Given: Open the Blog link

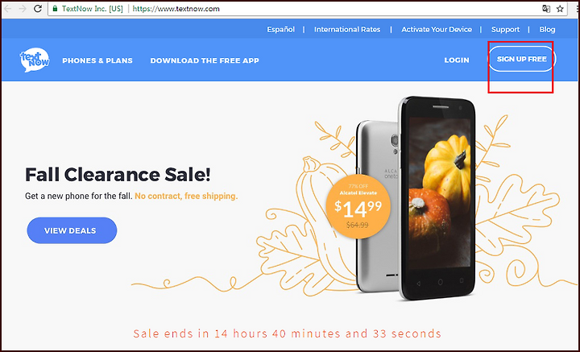Looking at the screenshot, I should coord(547,30).
